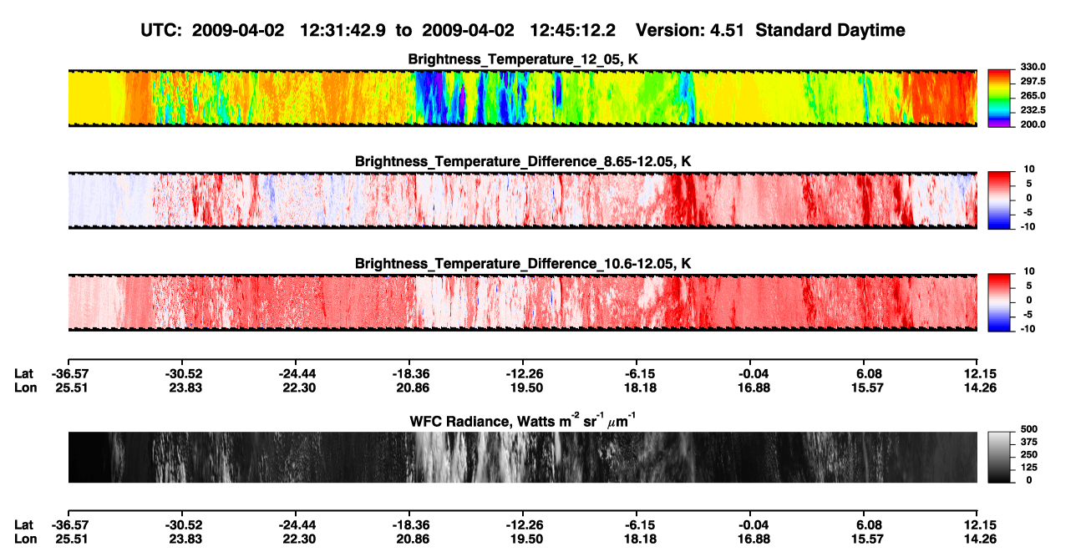This screenshot has width=1086, height=557.
Task: Click the "Brightness_Temperature_12_05, K" panel title
Action: pos(523,59)
